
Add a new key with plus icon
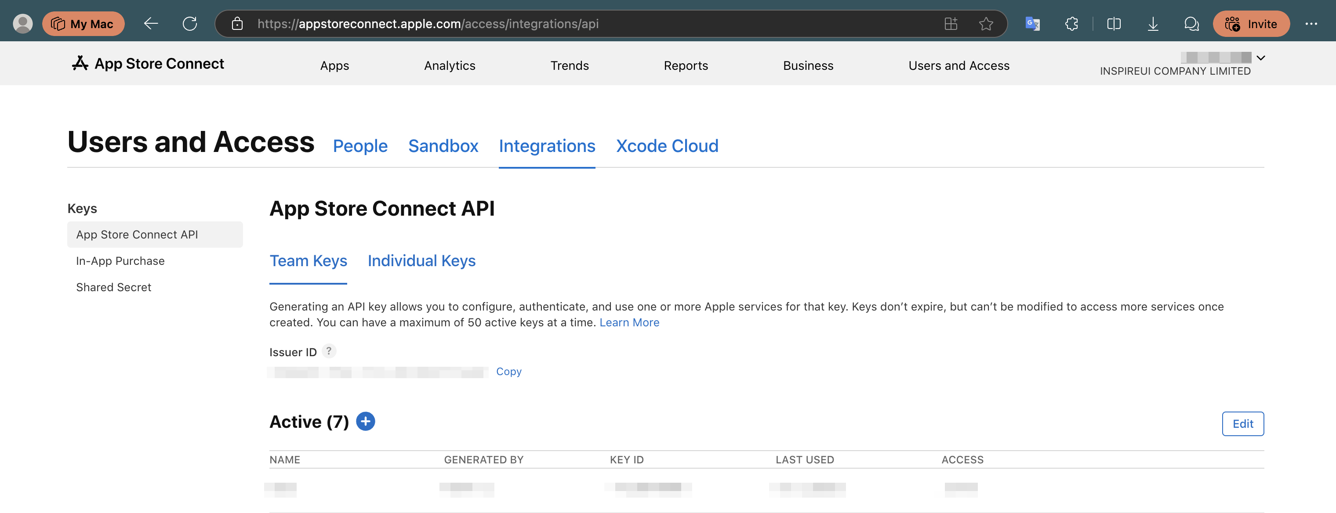coord(366,422)
